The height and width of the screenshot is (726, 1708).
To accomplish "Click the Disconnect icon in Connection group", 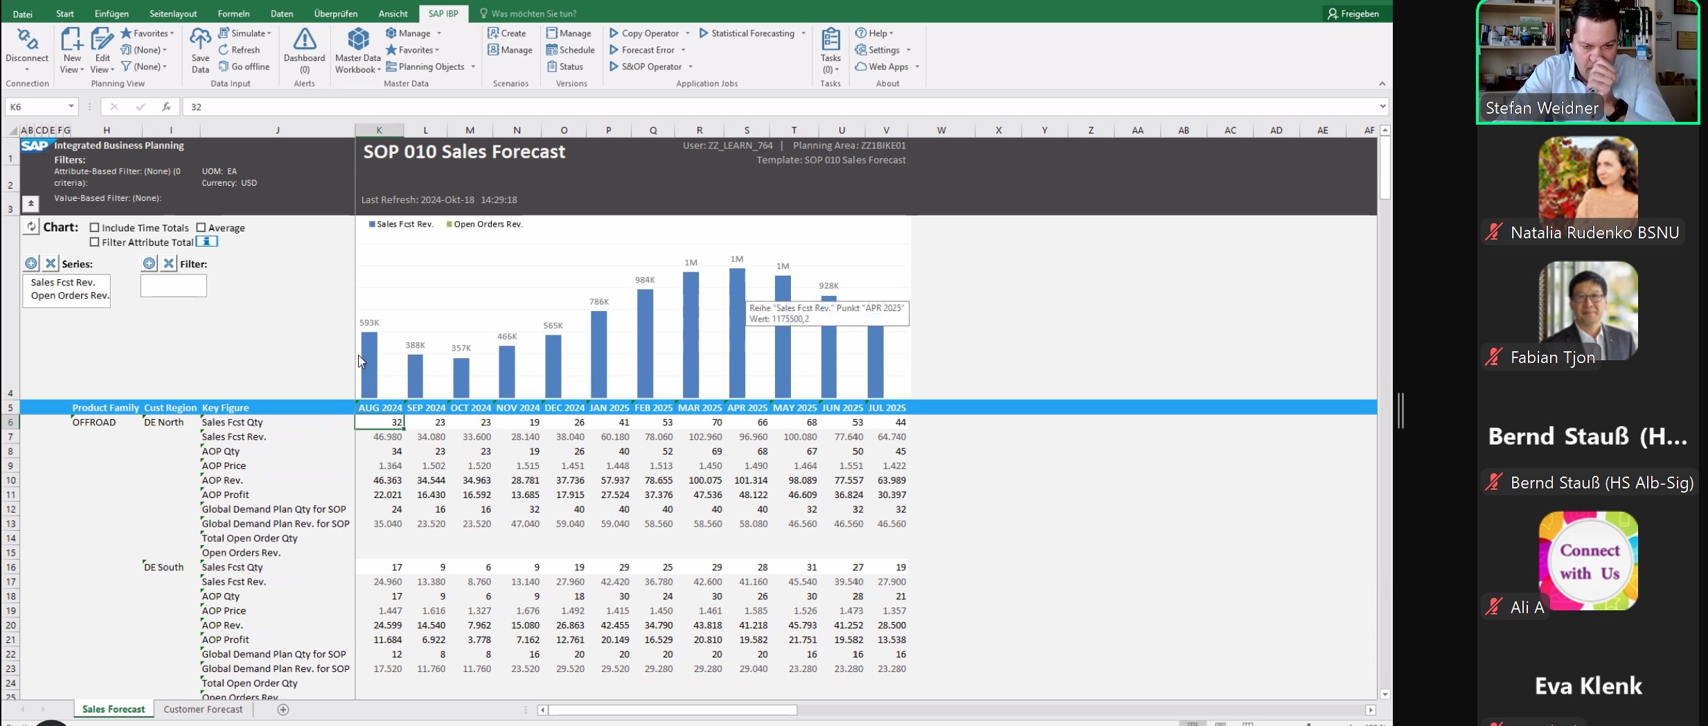I will point(27,40).
